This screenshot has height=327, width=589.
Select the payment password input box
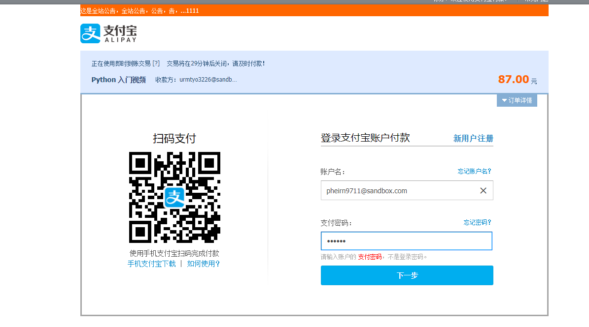pos(407,241)
